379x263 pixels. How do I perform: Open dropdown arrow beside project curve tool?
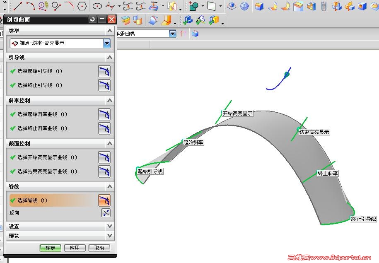163,6
